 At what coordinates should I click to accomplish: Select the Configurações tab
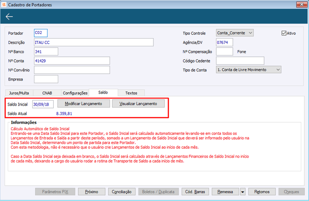coord(75,93)
